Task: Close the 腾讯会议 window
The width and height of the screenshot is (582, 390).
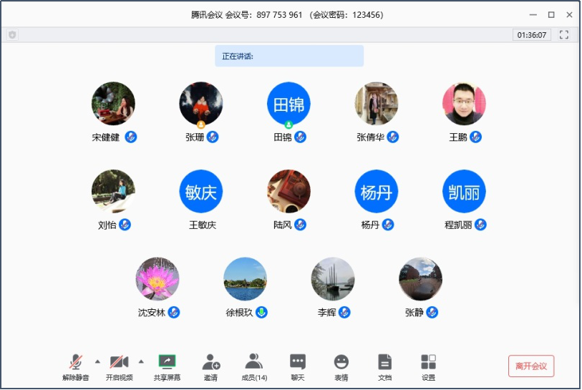Action: [569, 15]
